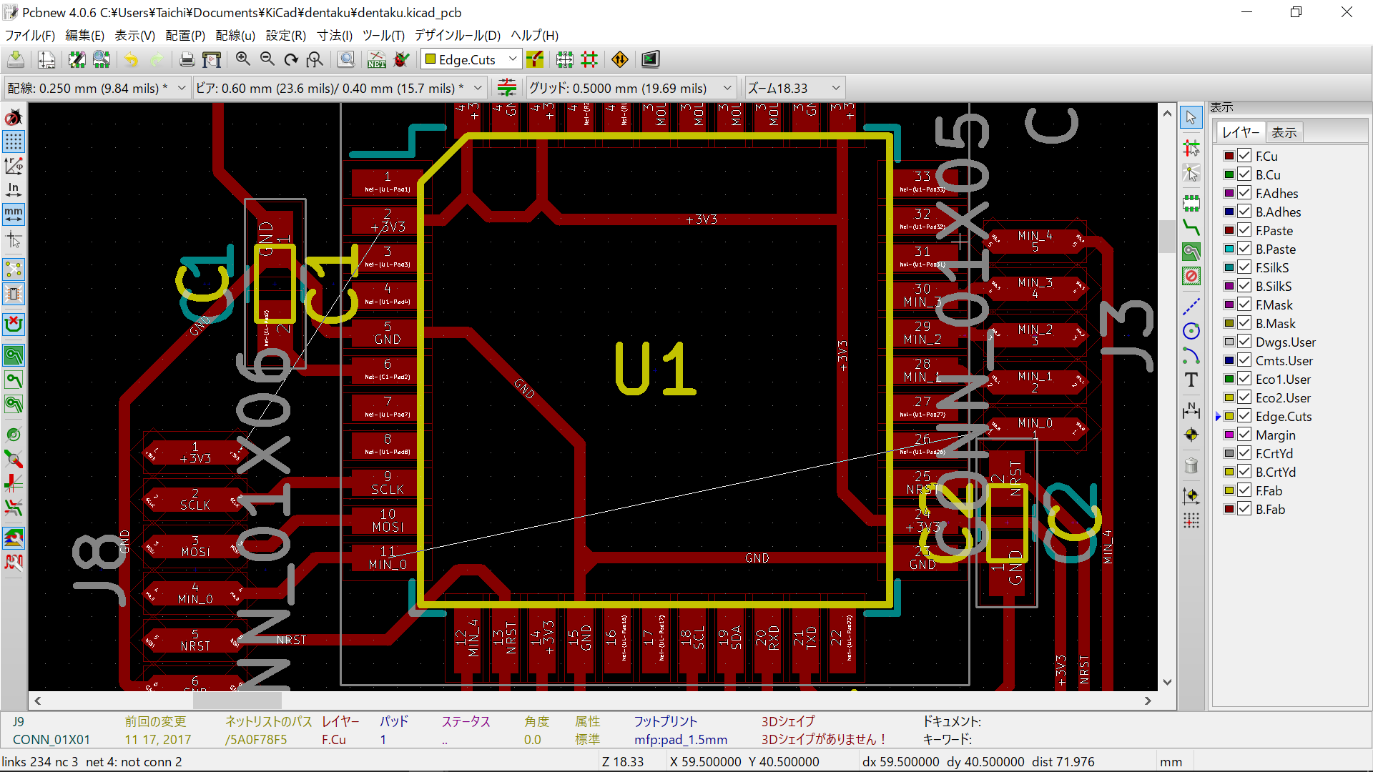
Task: Toggle F.Cu layer visibility checkbox
Action: pyautogui.click(x=1244, y=156)
